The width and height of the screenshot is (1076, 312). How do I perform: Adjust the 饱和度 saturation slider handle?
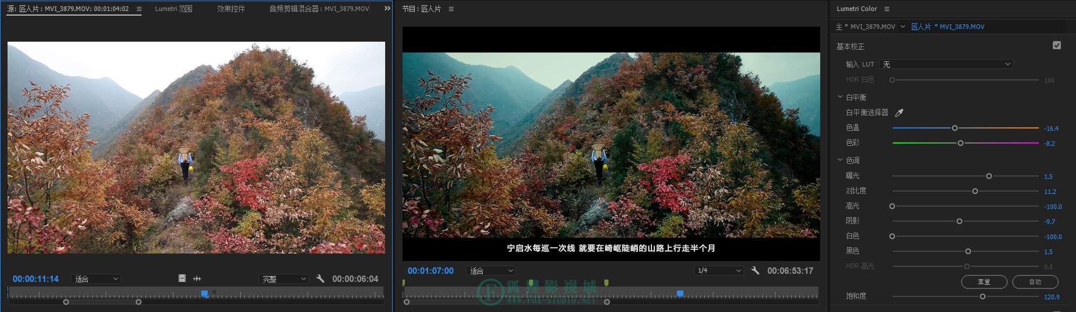click(983, 296)
